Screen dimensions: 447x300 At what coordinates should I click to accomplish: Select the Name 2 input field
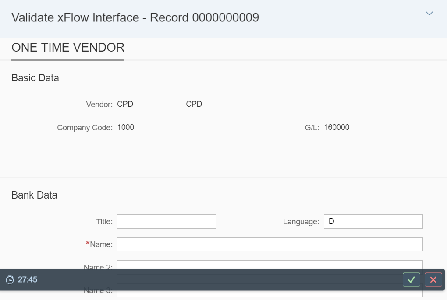[270, 264]
